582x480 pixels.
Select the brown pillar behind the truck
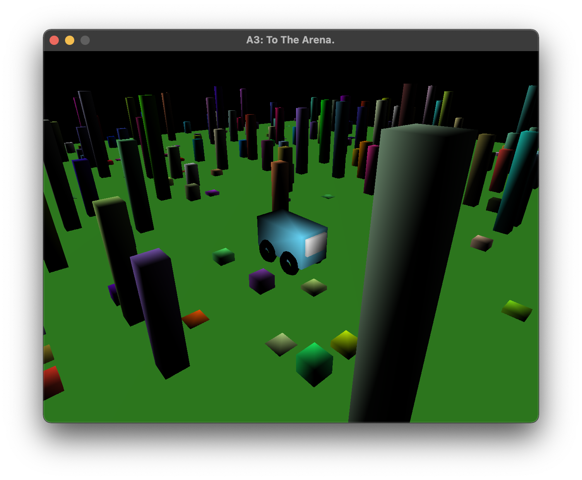pos(280,186)
